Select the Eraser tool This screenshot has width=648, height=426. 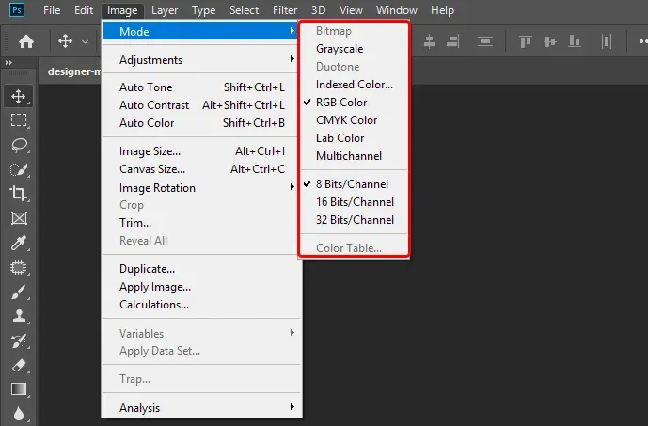click(19, 366)
